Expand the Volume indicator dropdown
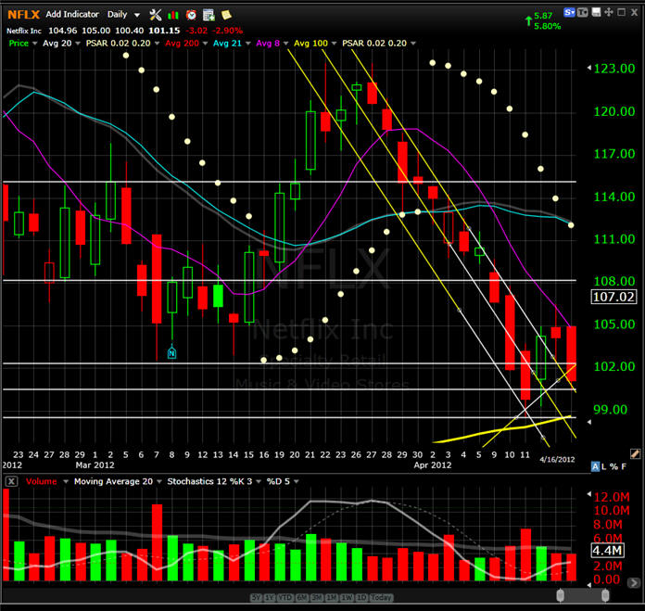The image size is (645, 611). (x=66, y=481)
